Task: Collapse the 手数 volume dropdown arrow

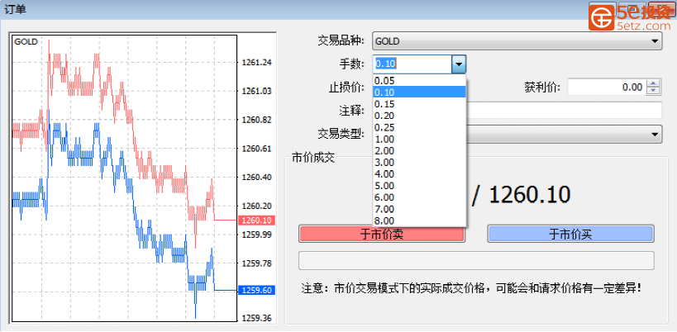Action: 459,64
